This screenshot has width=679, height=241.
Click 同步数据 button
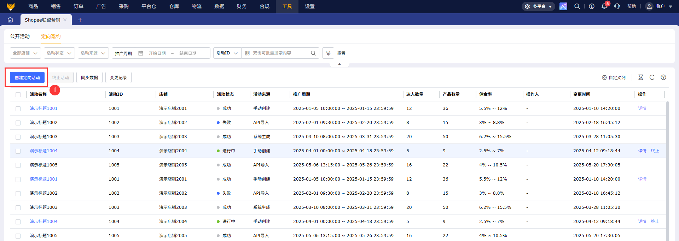click(89, 77)
